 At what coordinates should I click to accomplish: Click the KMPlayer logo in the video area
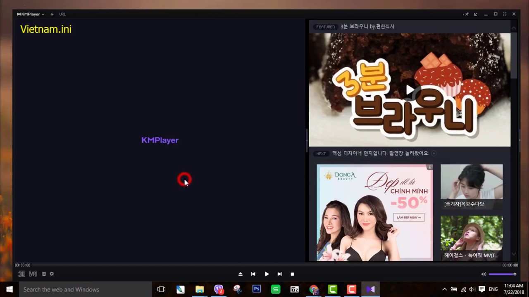(x=160, y=140)
